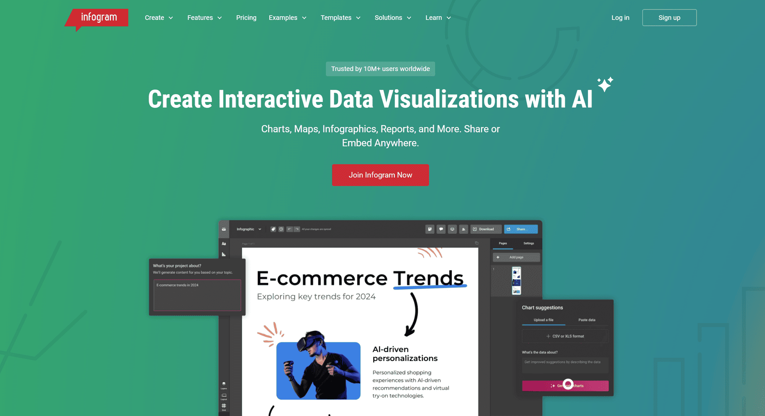
Task: Expand the Features dropdown
Action: (x=204, y=18)
